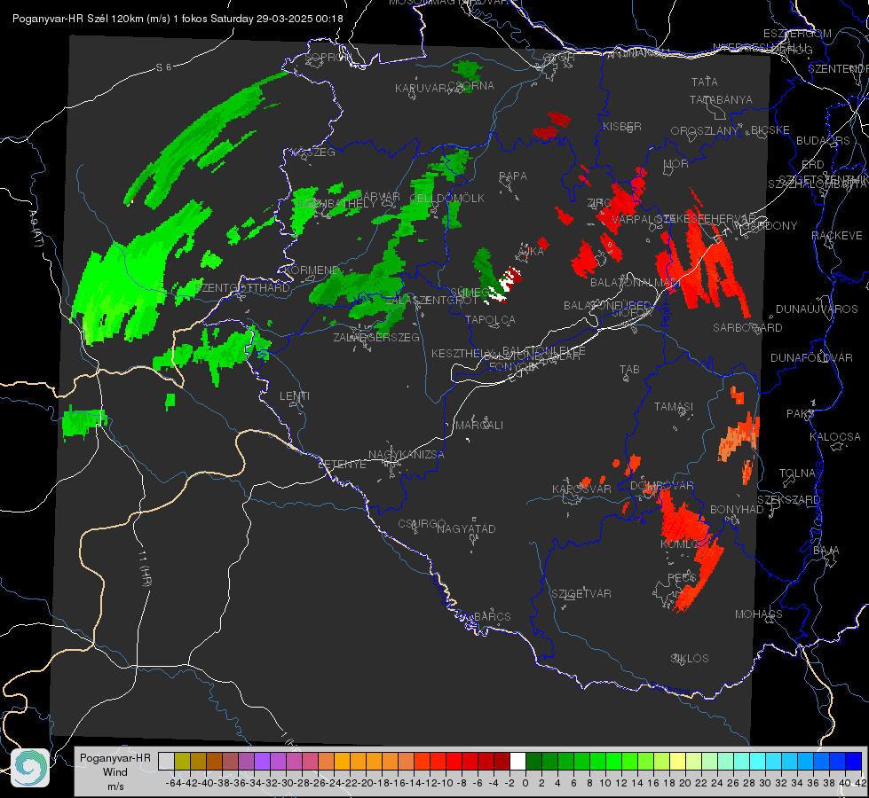This screenshot has height=798, width=869.
Task: Select the KAPOSVAR city label
Action: pos(582,489)
